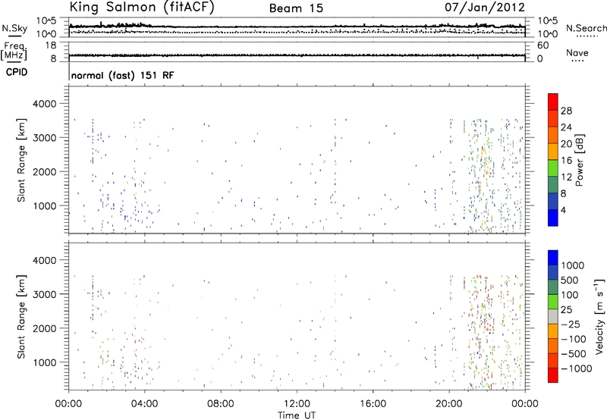Click the 16:00 time tick label
607x420 pixels.
pos(373,404)
